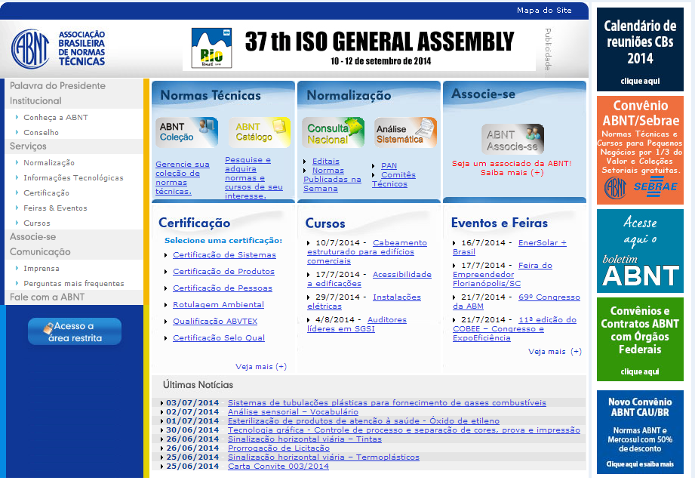695x502 pixels.
Task: Click Seja um associado da ABNT Saiba mais
Action: tap(512, 168)
